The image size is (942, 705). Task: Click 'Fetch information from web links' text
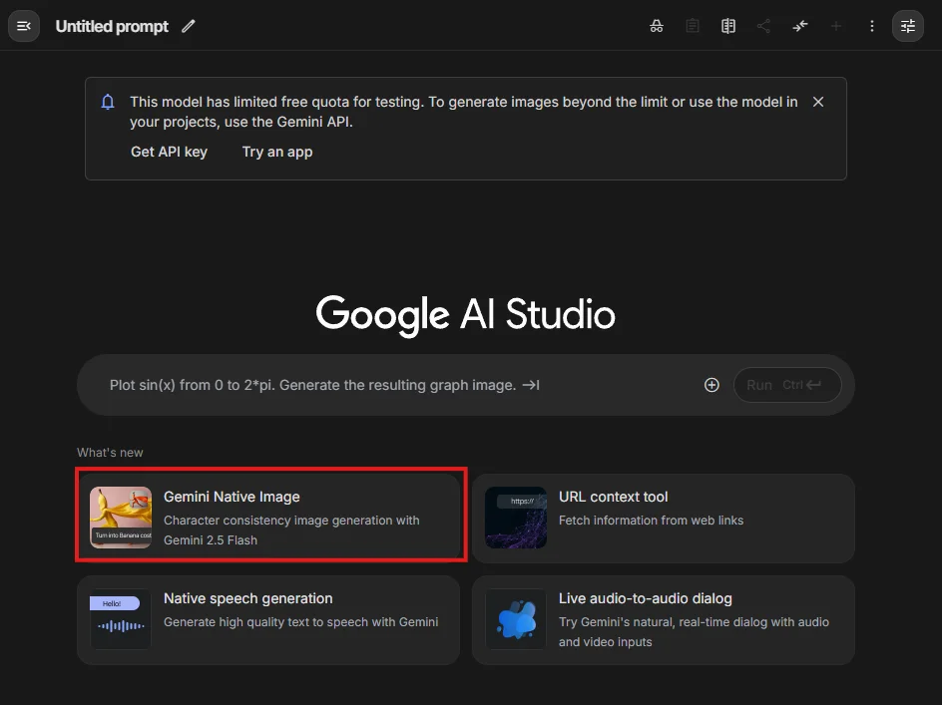[652, 521]
